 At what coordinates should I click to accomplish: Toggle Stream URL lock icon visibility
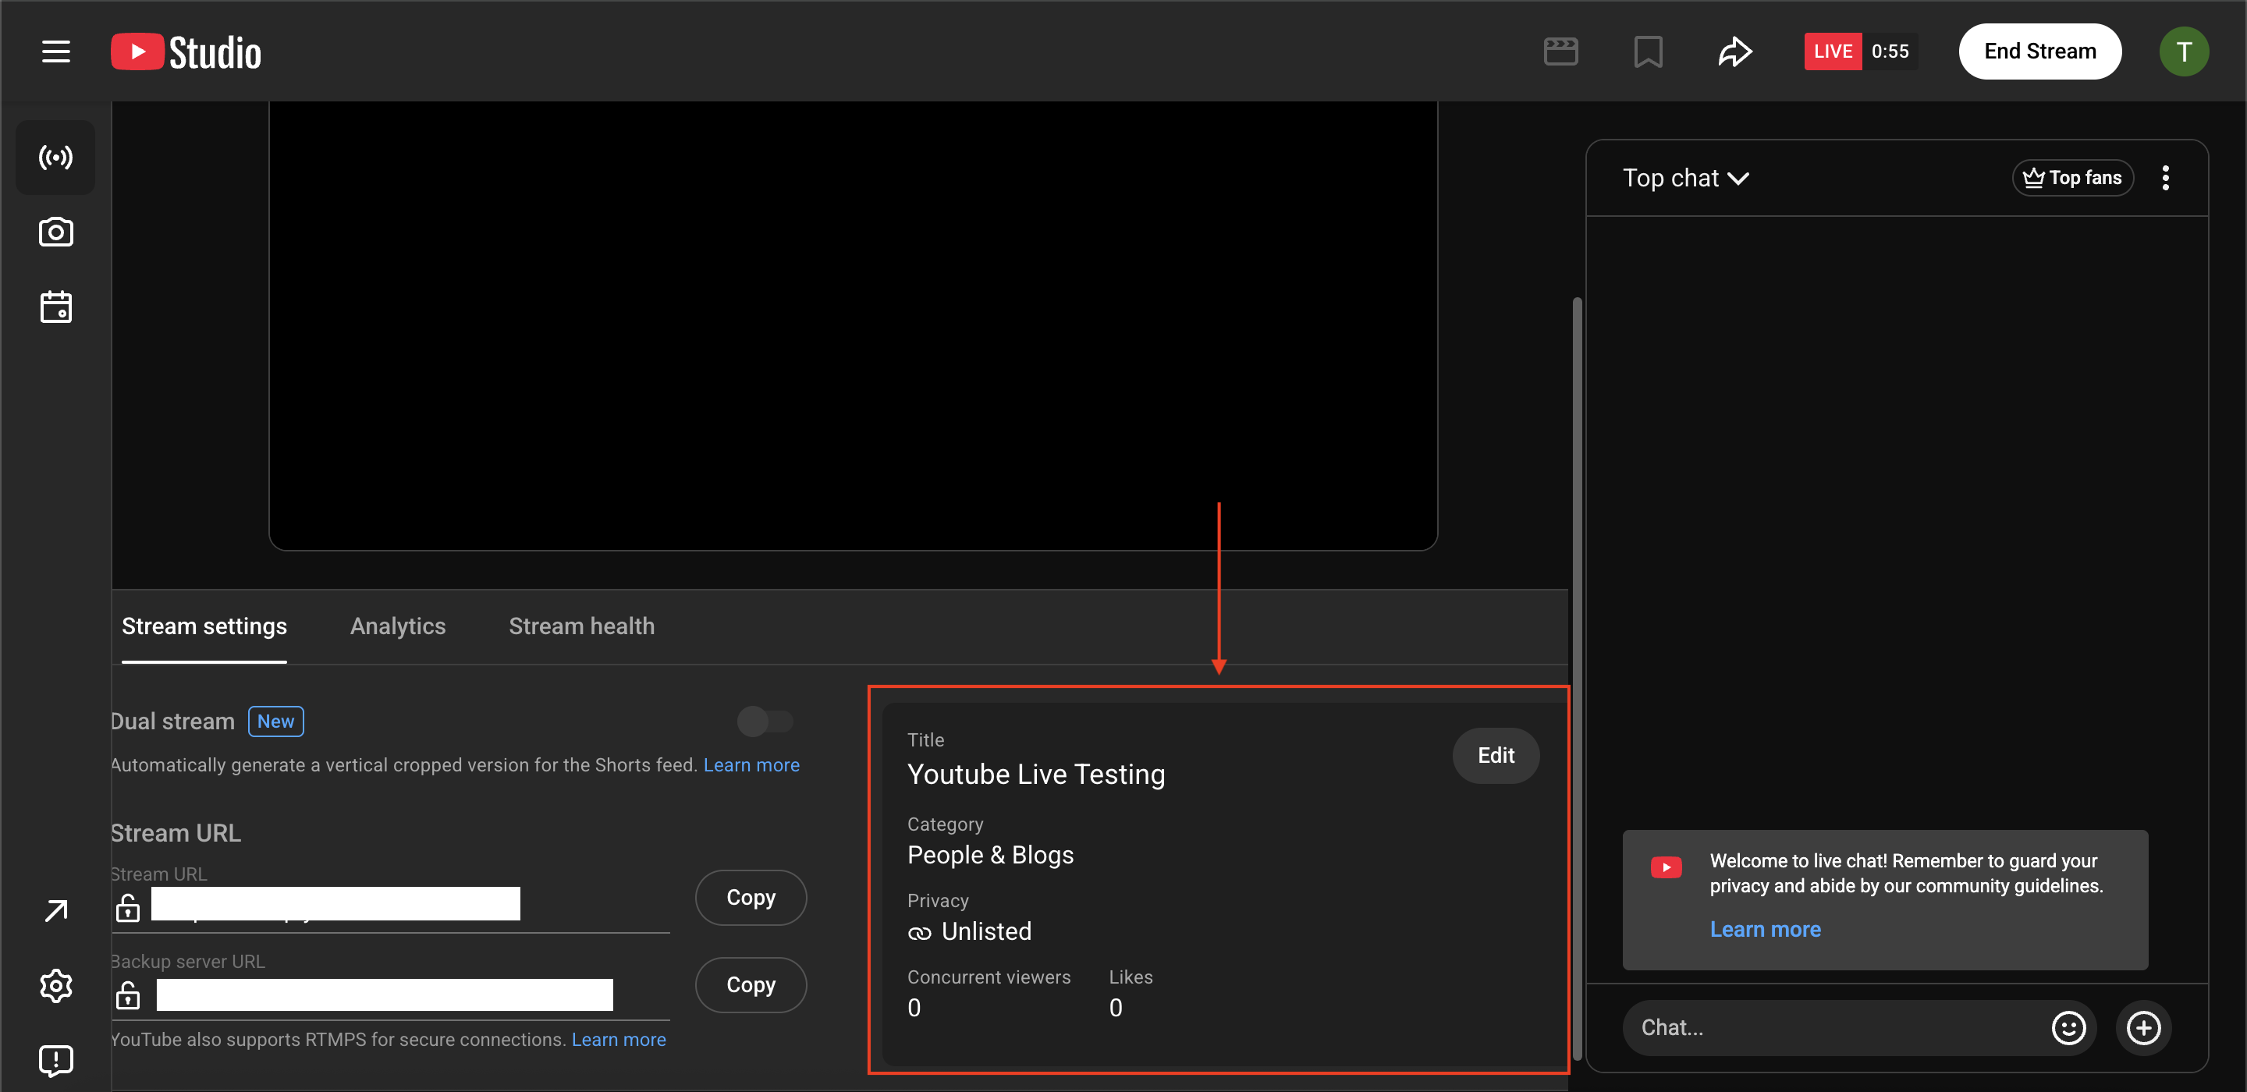coord(128,908)
